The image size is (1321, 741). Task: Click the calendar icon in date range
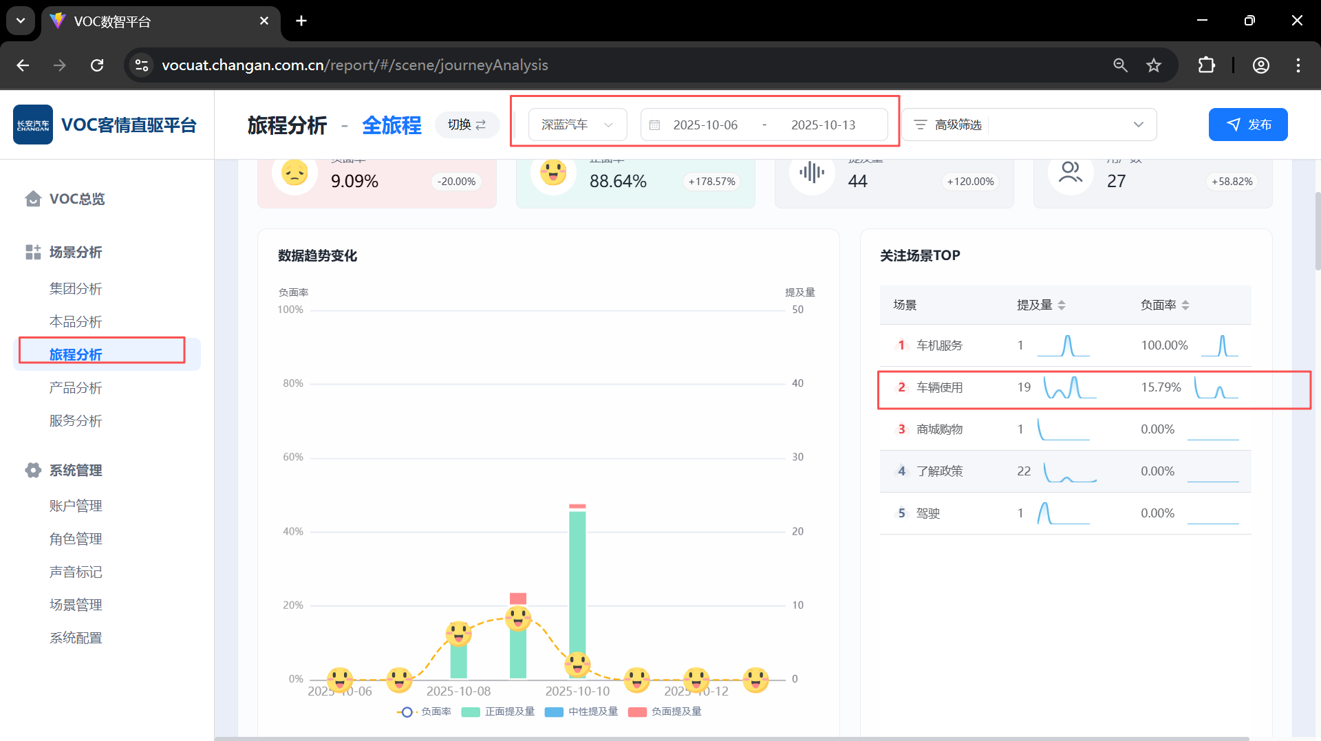coord(654,125)
